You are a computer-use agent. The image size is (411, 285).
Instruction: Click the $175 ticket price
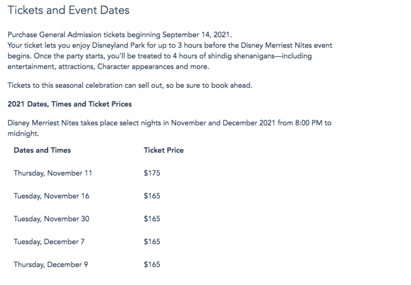pyautogui.click(x=151, y=173)
